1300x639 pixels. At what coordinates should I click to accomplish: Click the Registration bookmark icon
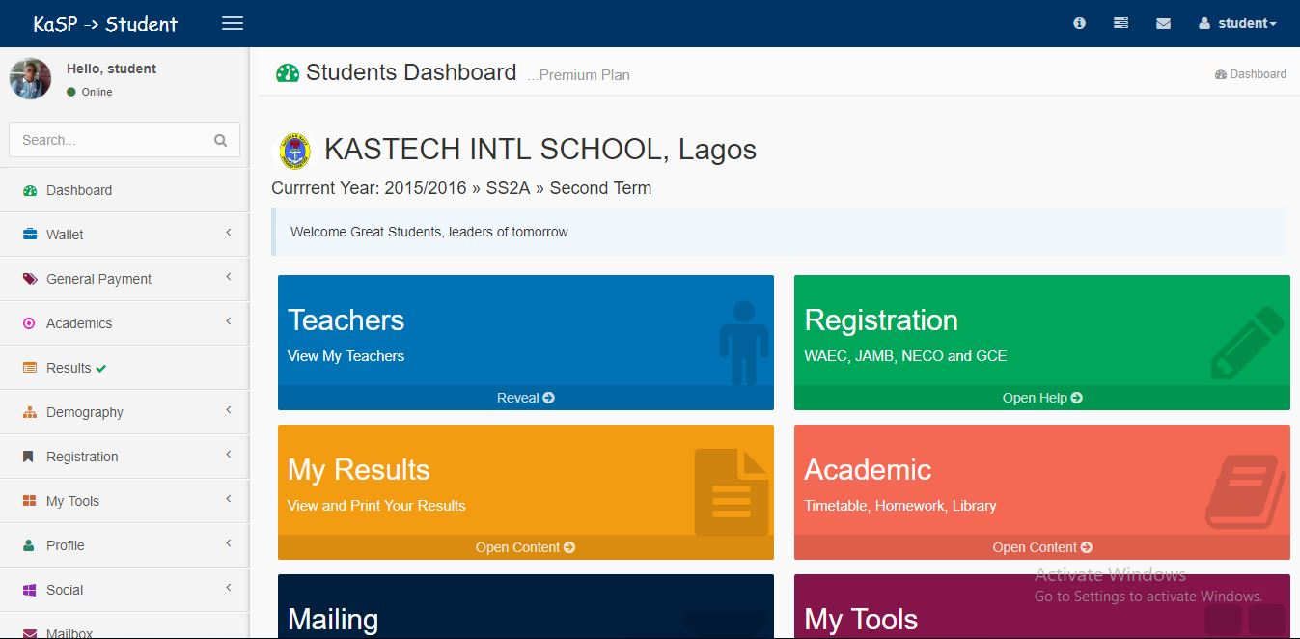tap(29, 457)
